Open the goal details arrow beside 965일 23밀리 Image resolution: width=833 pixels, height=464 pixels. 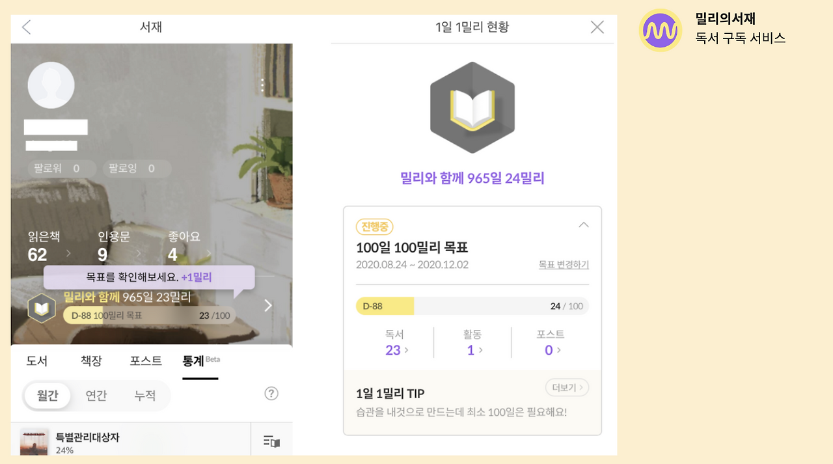268,305
